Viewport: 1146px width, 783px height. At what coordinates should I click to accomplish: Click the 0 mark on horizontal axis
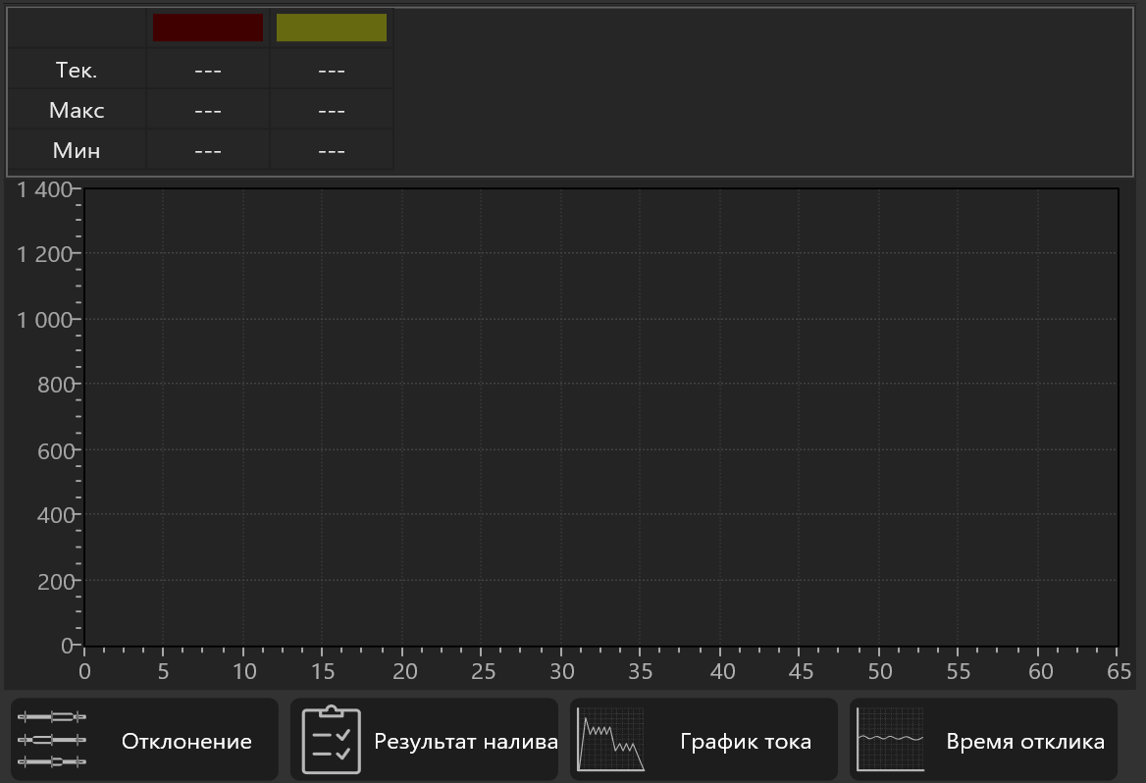(84, 671)
